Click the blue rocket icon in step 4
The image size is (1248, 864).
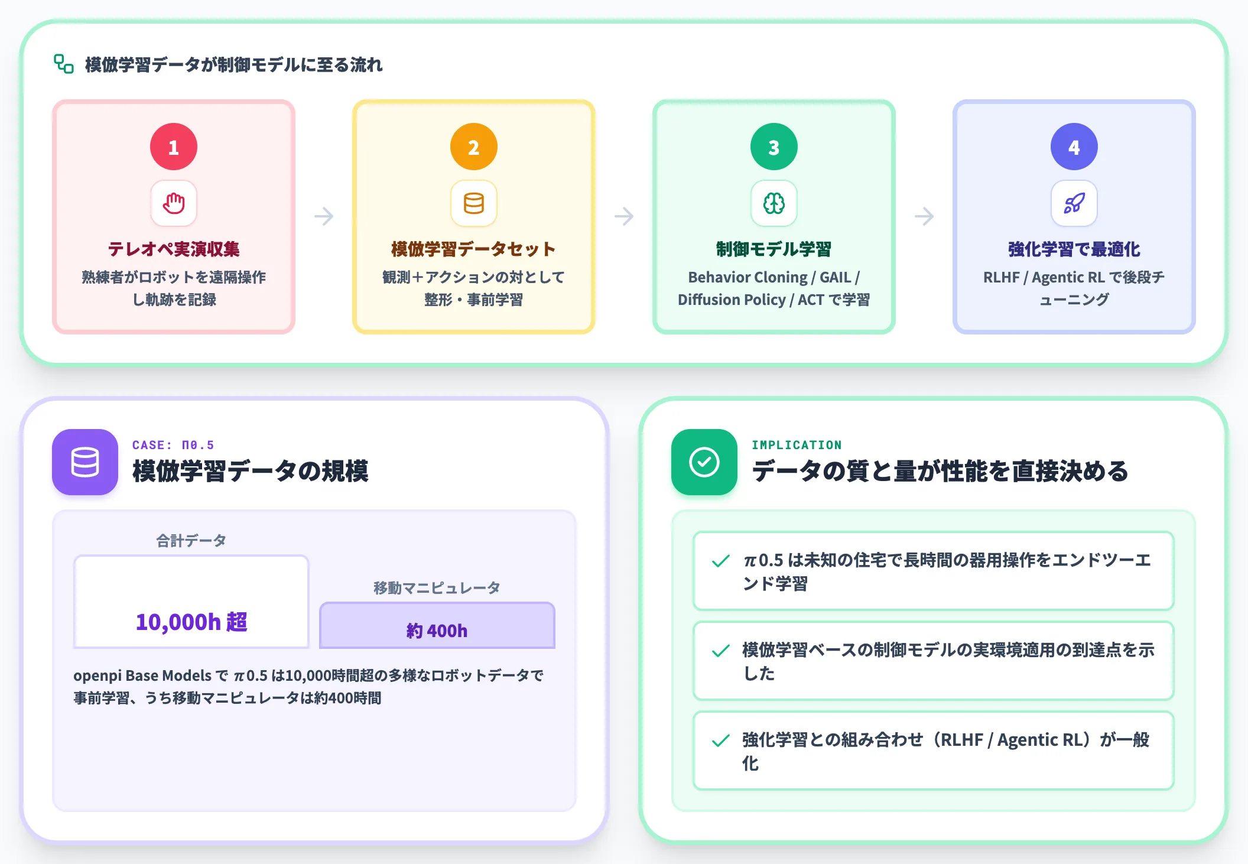tap(1074, 203)
